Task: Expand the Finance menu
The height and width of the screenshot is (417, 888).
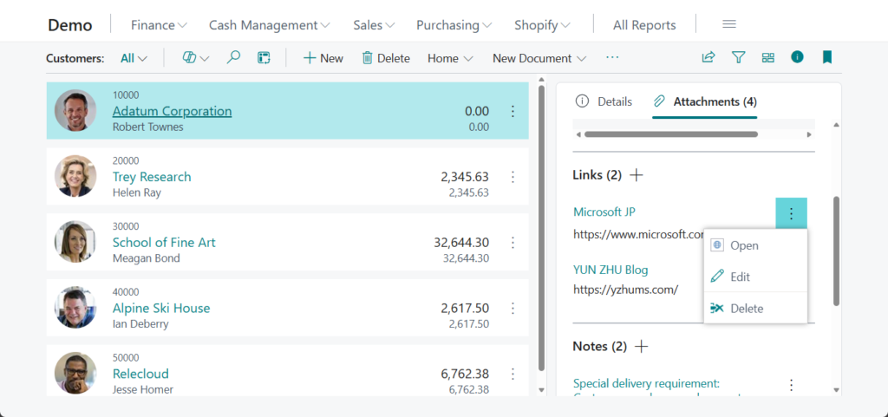Action: coord(159,25)
